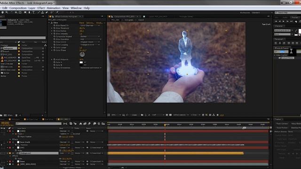301x169 pixels.
Task: Click the Track Camera button
Action: click(x=282, y=124)
